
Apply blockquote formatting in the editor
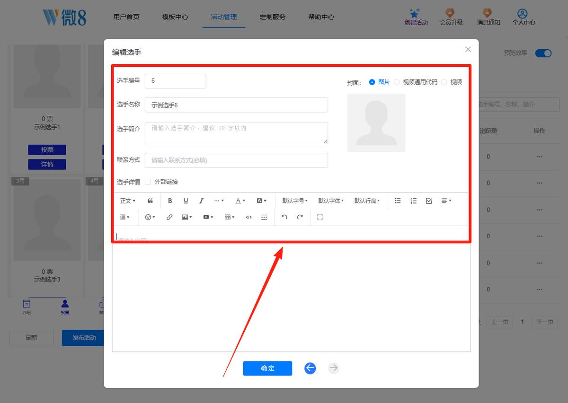pos(150,201)
